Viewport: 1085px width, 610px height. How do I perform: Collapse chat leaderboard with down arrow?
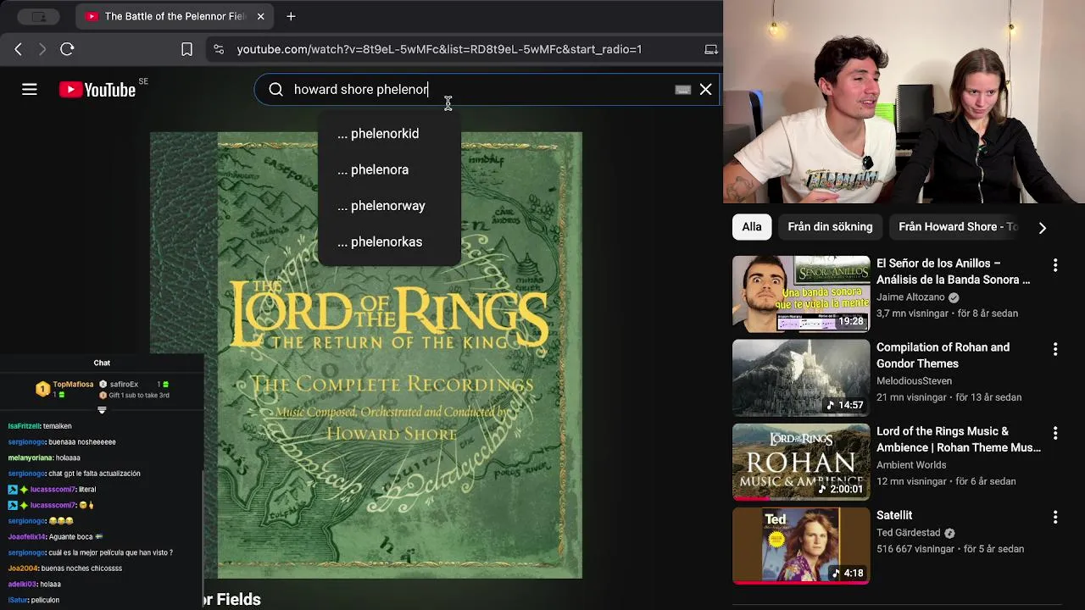[x=102, y=410]
